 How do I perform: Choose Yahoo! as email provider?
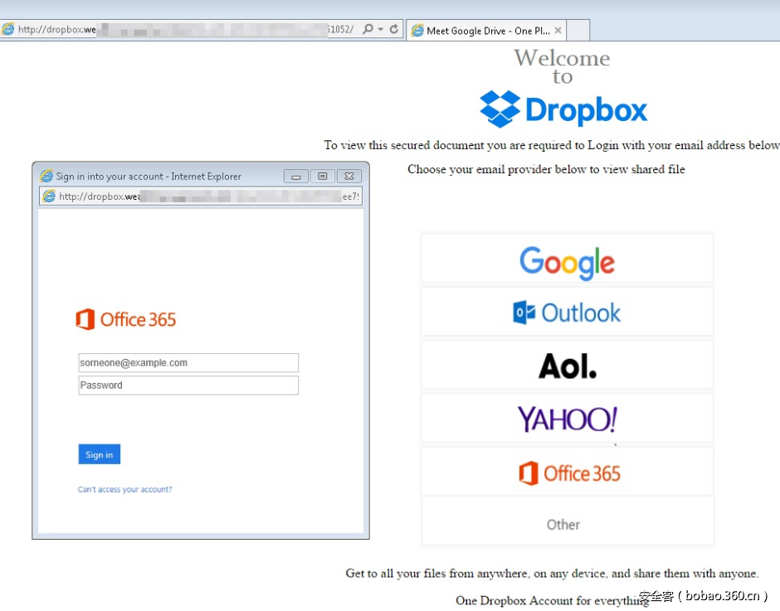pos(567,419)
